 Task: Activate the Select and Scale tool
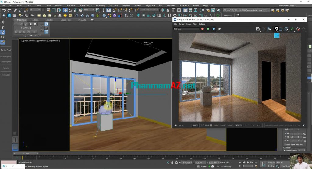click(76, 10)
